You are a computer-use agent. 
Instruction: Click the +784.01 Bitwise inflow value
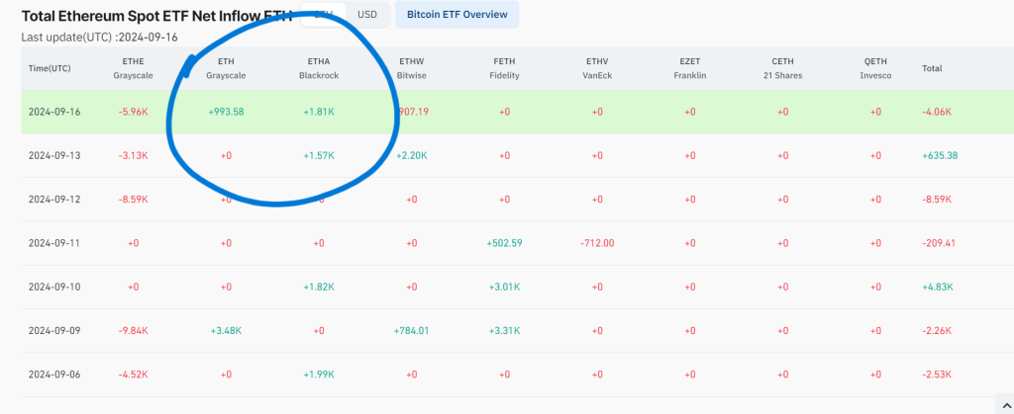411,330
